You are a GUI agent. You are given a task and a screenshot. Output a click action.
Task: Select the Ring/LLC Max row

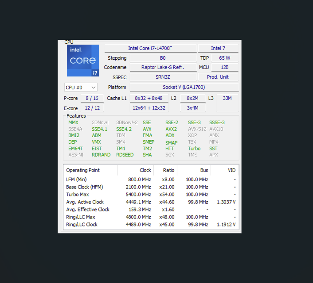point(151,217)
